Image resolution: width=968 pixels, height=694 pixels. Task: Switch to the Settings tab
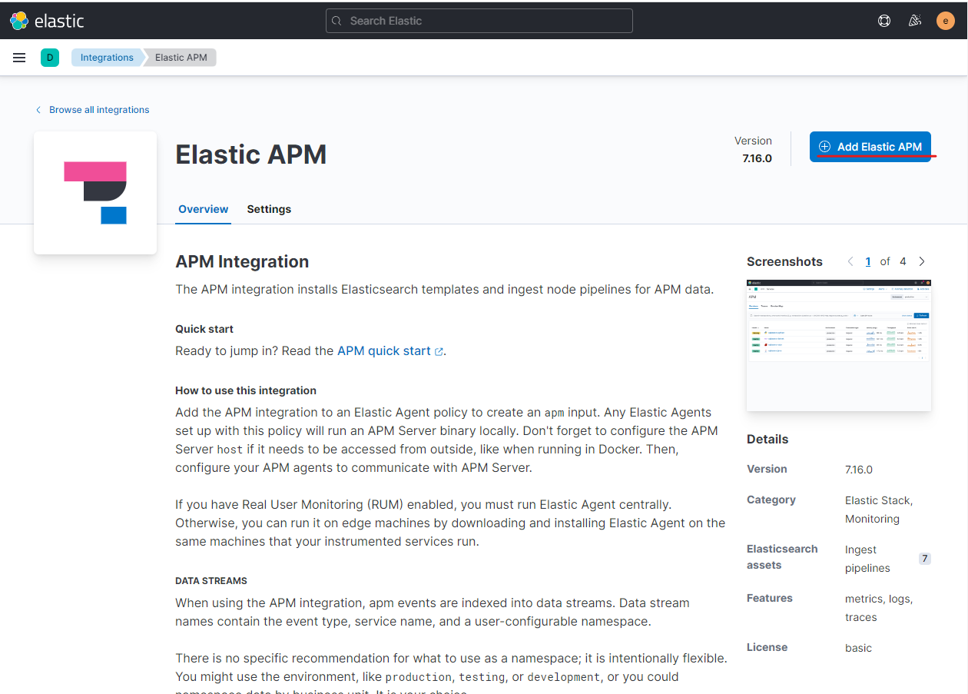[269, 209]
